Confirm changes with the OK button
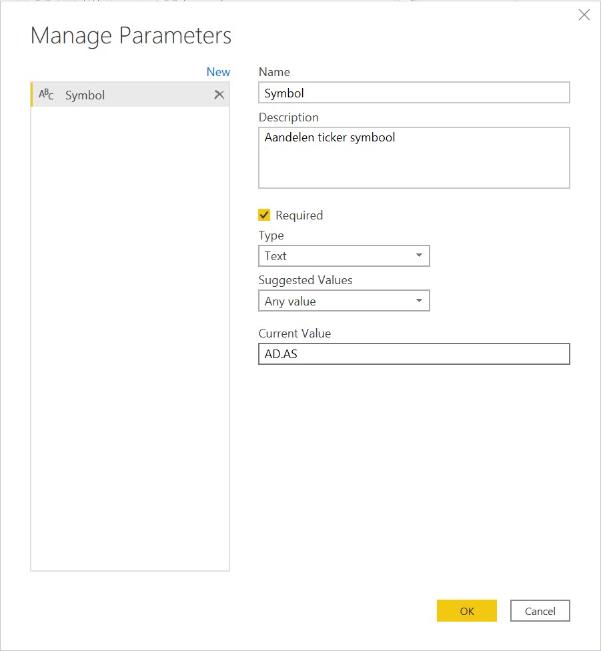Viewport: 601px width, 651px height. 466,611
